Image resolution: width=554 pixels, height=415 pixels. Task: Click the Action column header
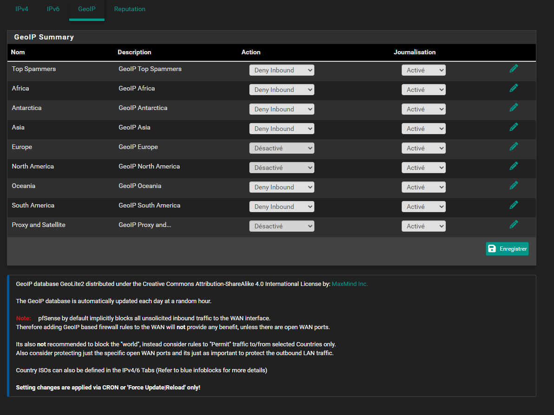(x=251, y=52)
